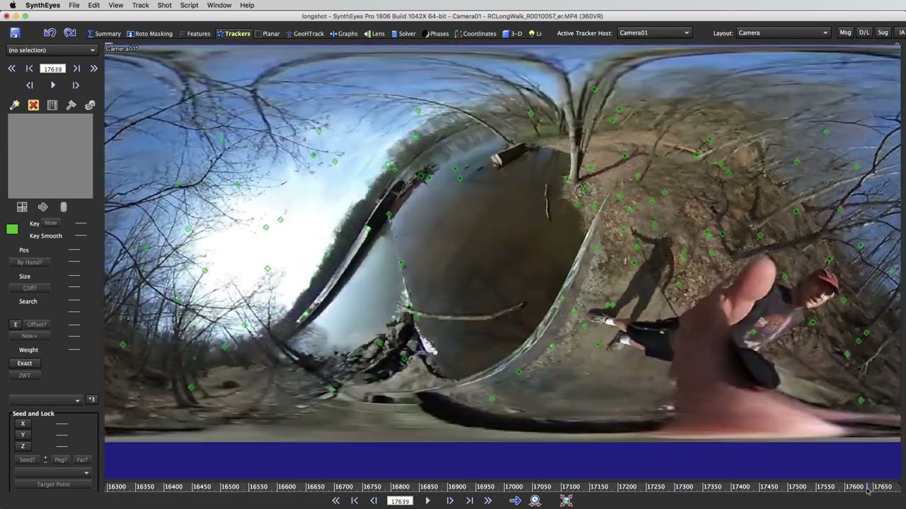Open the Script menu

point(189,5)
